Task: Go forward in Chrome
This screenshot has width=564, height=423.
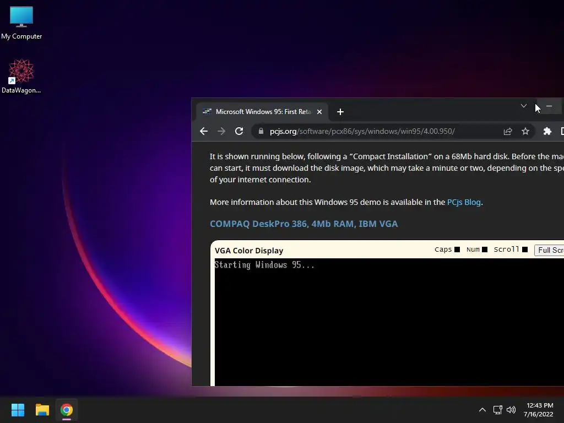Action: [221, 131]
